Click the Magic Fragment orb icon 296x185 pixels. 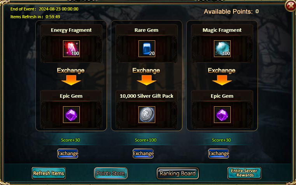point(222,48)
